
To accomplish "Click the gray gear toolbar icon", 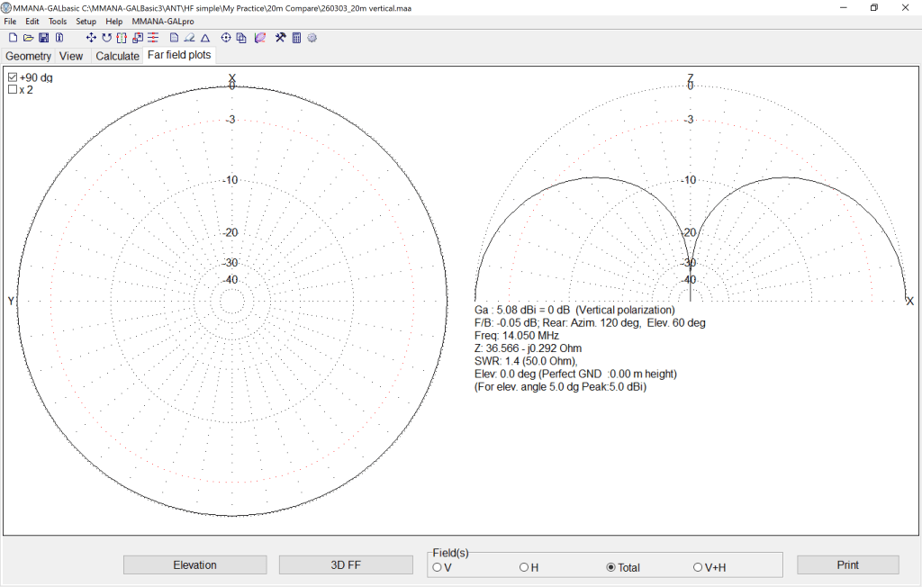I will [x=312, y=38].
